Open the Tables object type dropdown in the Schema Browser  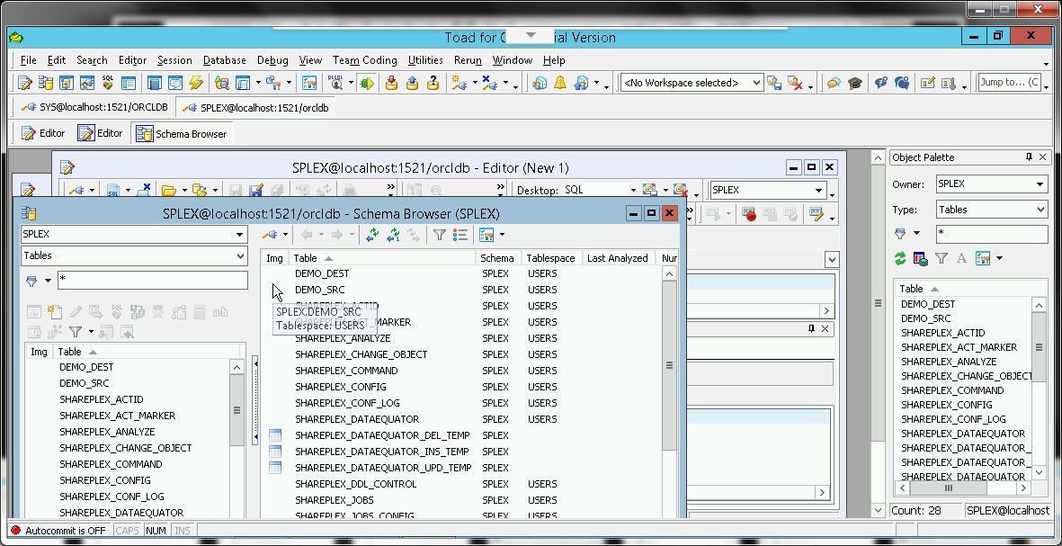coord(240,256)
